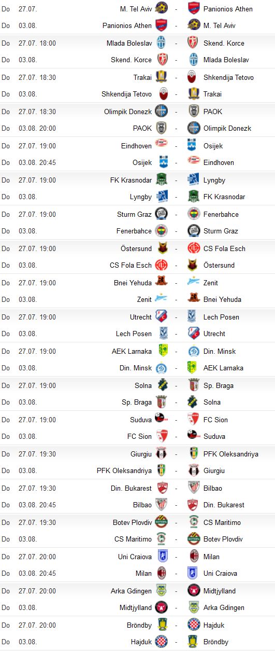Click Fenerbahce logo in 27.07. Sturm Graz row
Image resolution: width=275 pixels, height=651 pixels.
pyautogui.click(x=194, y=214)
